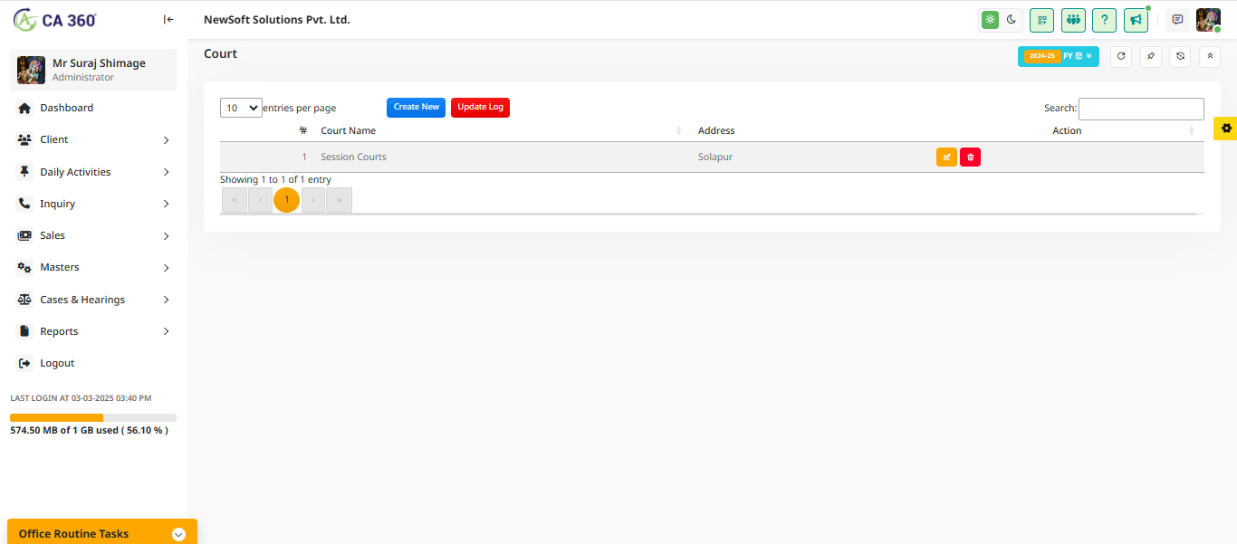This screenshot has height=544, width=1237.
Task: Expand the Masters submenu chevron
Action: (166, 268)
